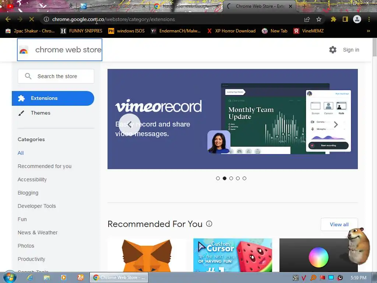Select the Accessibility category
Image resolution: width=377 pixels, height=283 pixels.
click(x=32, y=179)
